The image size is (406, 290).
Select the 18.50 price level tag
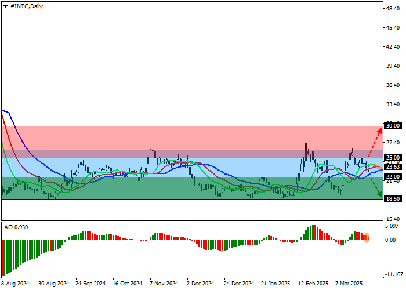[393, 199]
